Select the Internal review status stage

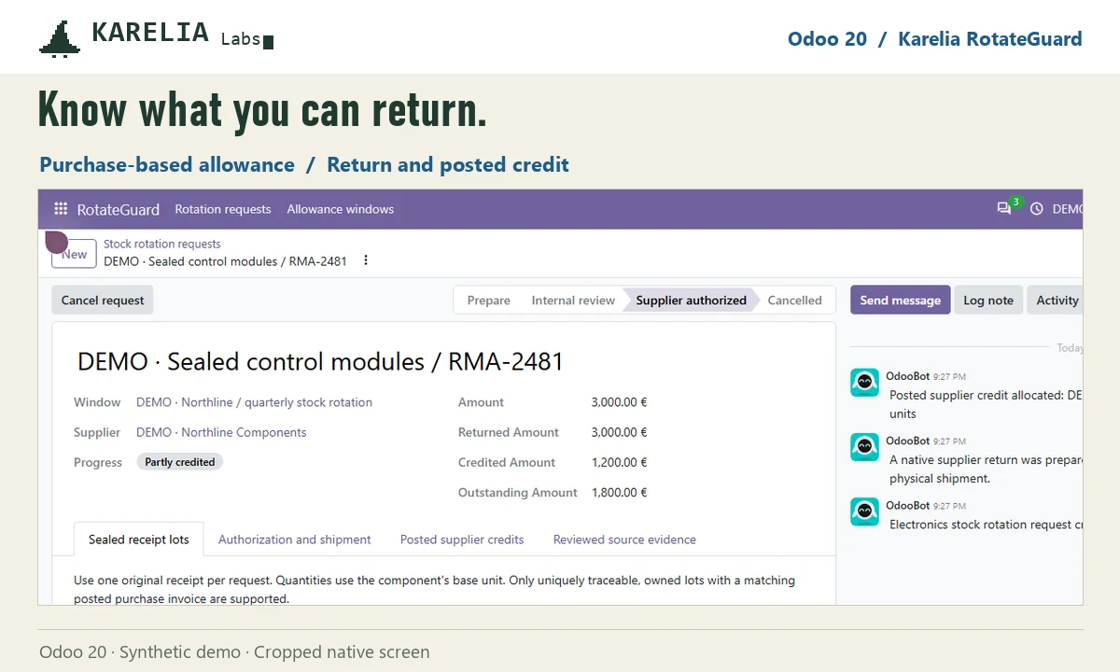click(573, 301)
